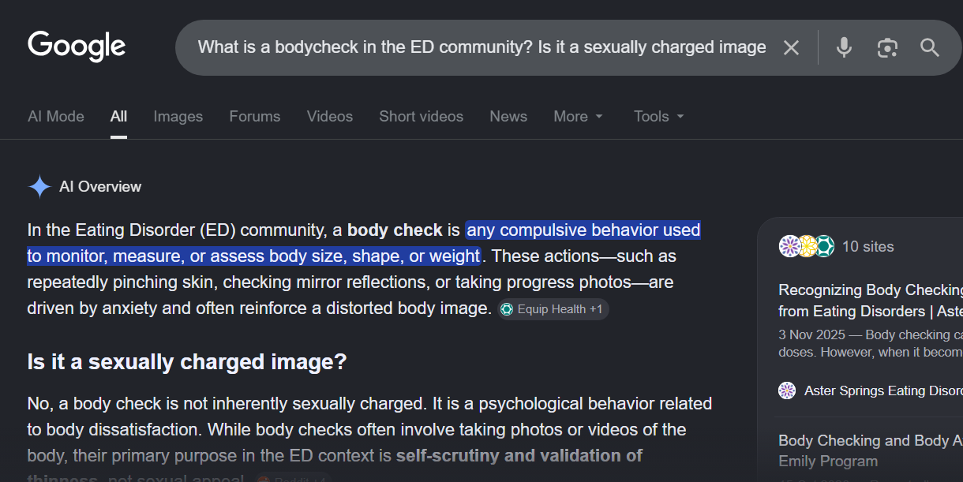This screenshot has width=963, height=482.
Task: Select the News tab
Action: 508,116
